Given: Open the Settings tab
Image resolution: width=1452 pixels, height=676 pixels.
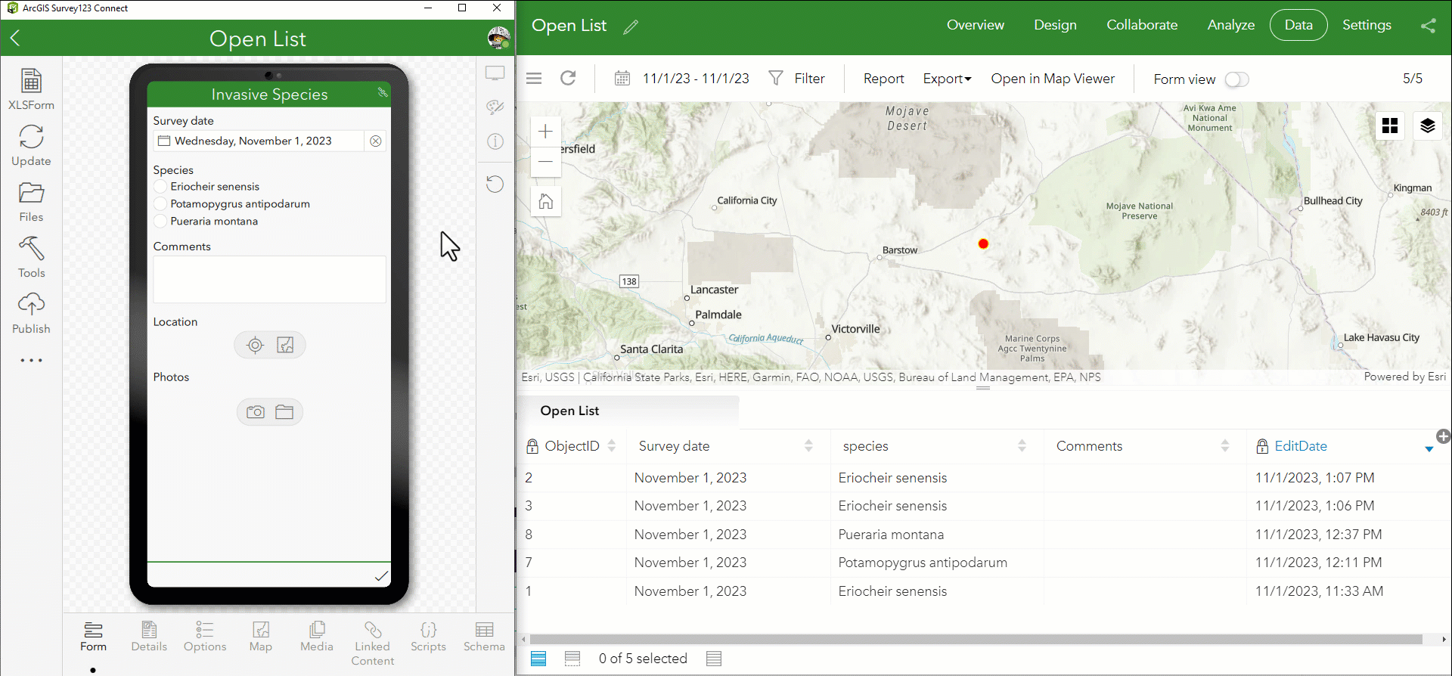Looking at the screenshot, I should pos(1367,25).
